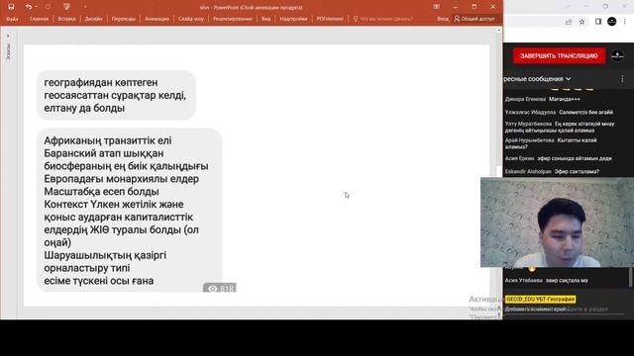This screenshot has height=356, width=634.
Task: Click chat message 'Маганда+++' from Динара
Action: coord(565,99)
